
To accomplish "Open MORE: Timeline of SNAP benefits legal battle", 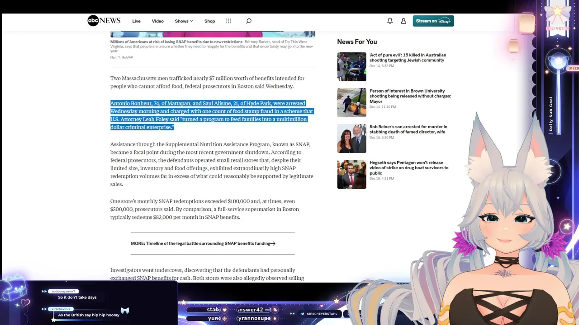I will click(x=200, y=243).
